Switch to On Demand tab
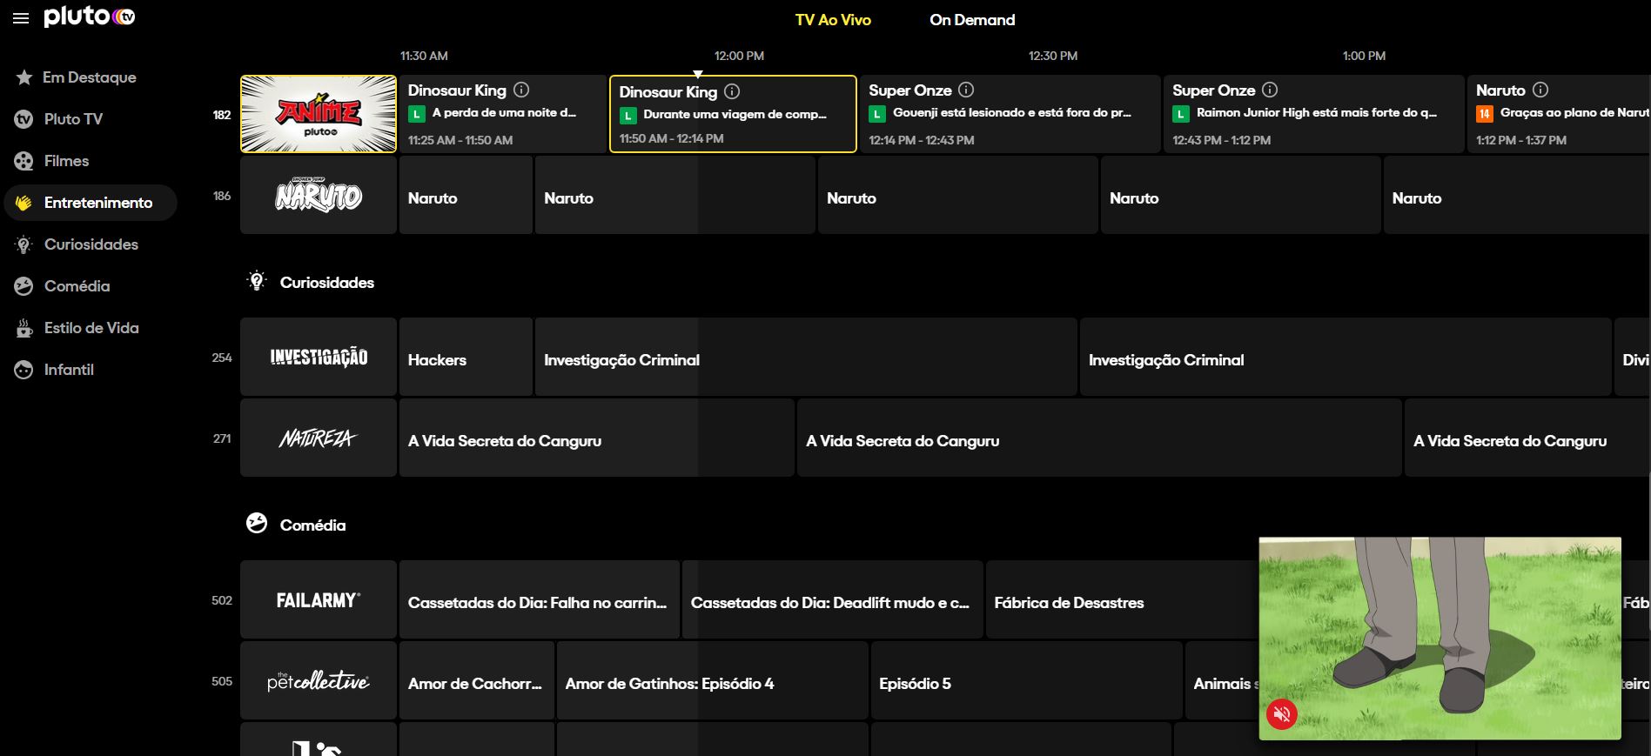The width and height of the screenshot is (1651, 756). pyautogui.click(x=972, y=20)
